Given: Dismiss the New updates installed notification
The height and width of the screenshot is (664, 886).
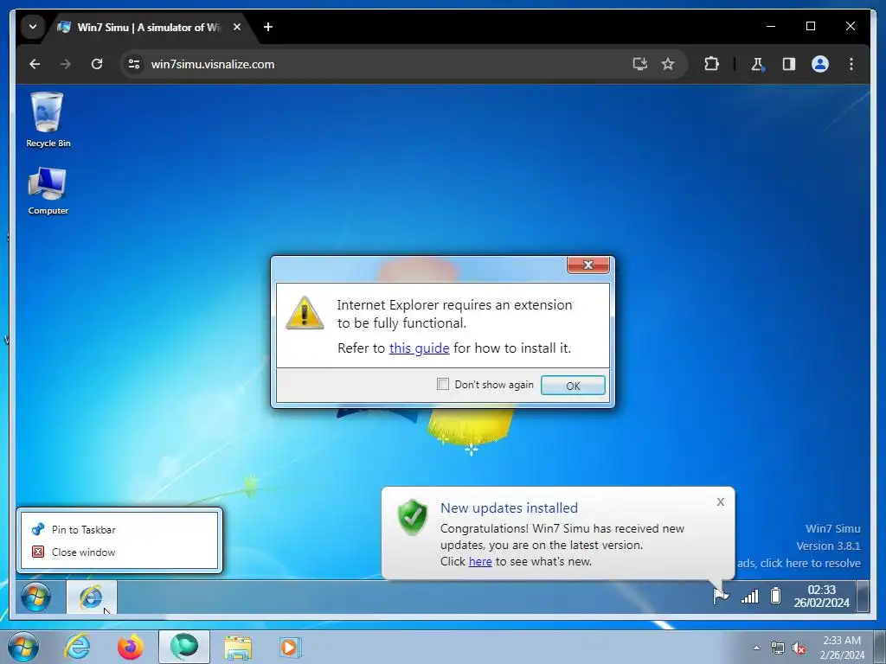Looking at the screenshot, I should tap(721, 502).
